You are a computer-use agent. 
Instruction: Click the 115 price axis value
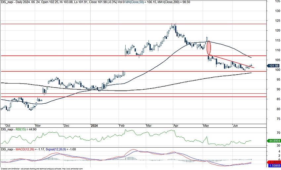point(278,41)
